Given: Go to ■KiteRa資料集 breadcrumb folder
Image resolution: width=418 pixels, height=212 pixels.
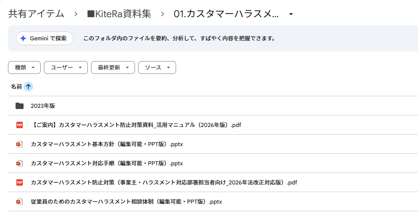Looking at the screenshot, I should 119,14.
